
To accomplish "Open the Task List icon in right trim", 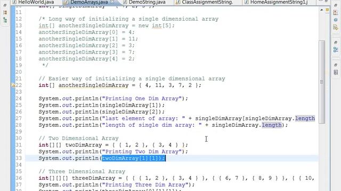I will click(336, 72).
